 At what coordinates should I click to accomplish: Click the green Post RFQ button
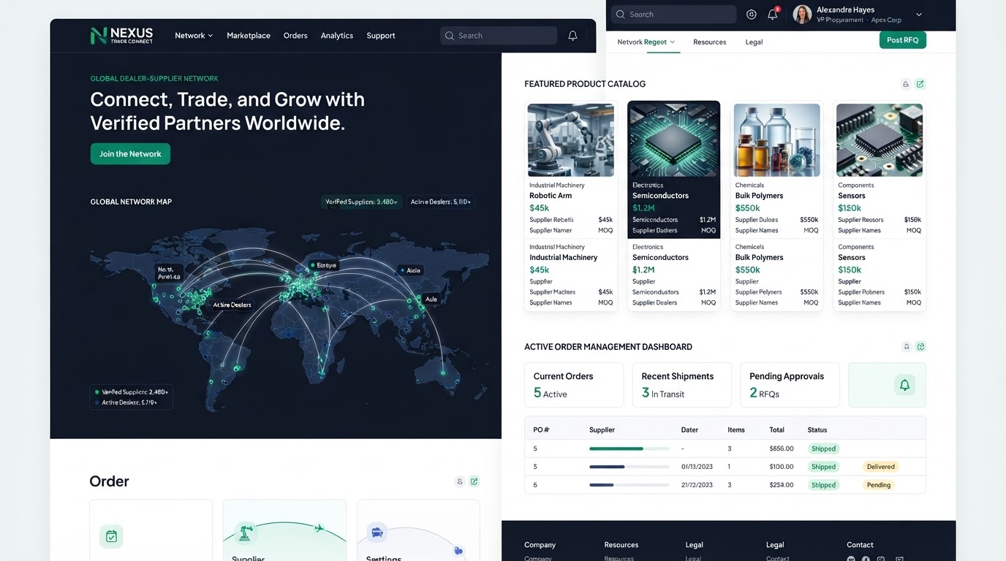[x=903, y=40]
